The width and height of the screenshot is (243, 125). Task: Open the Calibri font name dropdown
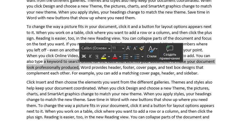[x=96, y=48]
